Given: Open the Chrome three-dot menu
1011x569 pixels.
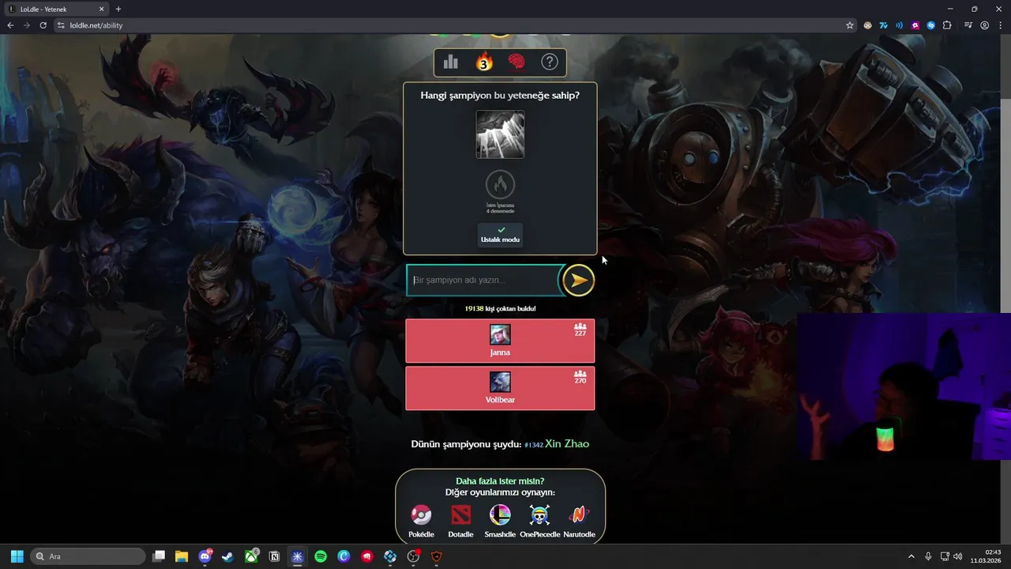Looking at the screenshot, I should [1000, 25].
